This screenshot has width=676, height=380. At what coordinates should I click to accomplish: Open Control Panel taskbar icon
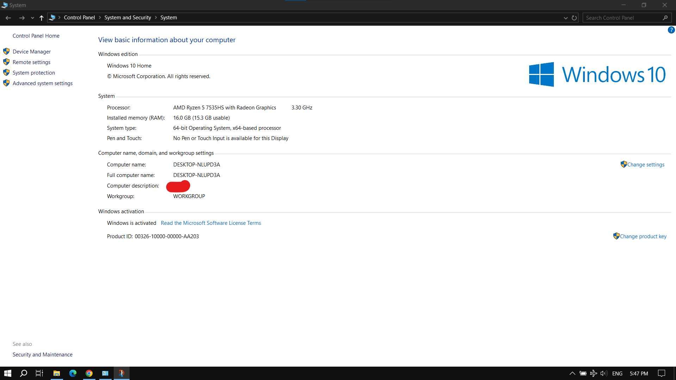point(105,373)
